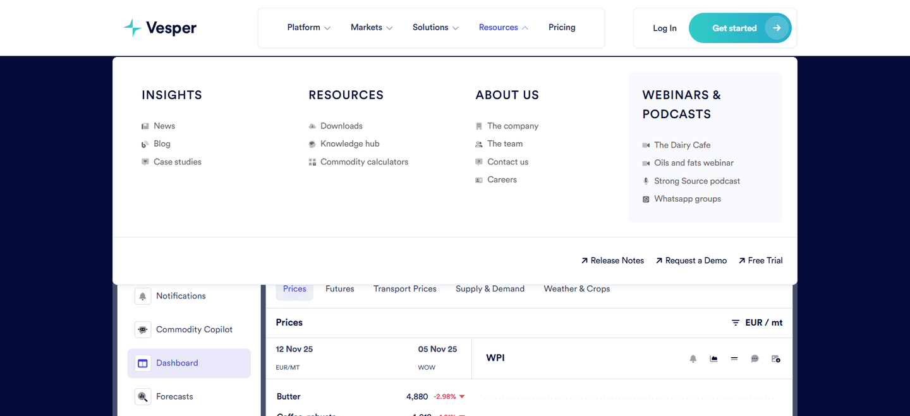Click the Blog icon

pyautogui.click(x=145, y=144)
